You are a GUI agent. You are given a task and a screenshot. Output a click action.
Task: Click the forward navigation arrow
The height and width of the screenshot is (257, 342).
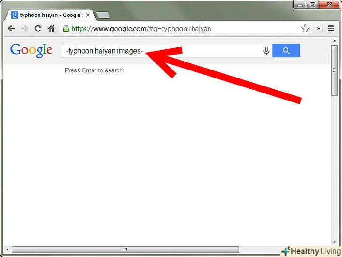click(24, 29)
